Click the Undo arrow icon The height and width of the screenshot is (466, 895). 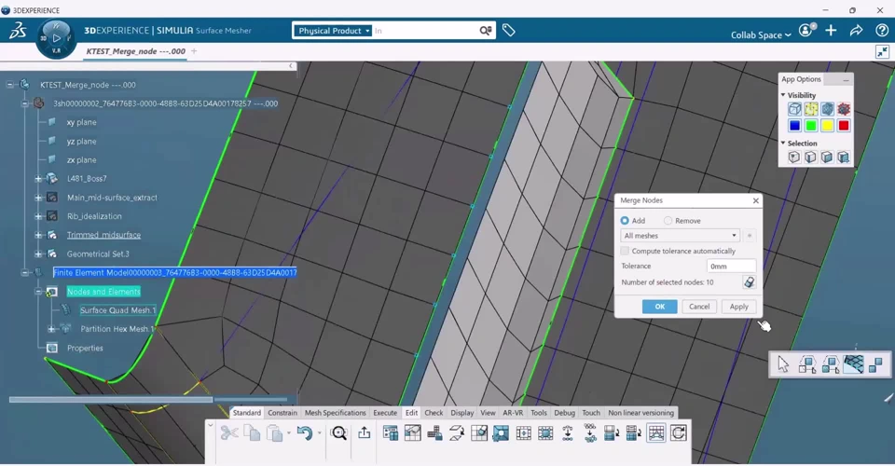(304, 433)
